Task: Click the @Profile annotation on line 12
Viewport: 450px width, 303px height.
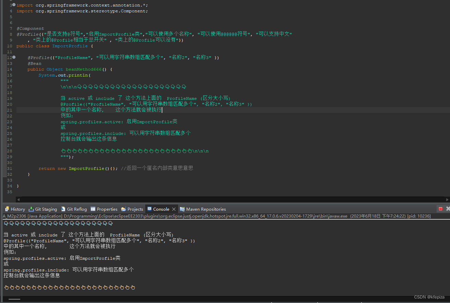Action: (123, 58)
